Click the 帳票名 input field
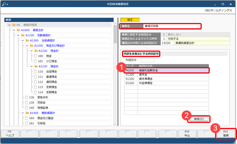The height and width of the screenshot is (144, 237). click(171, 26)
